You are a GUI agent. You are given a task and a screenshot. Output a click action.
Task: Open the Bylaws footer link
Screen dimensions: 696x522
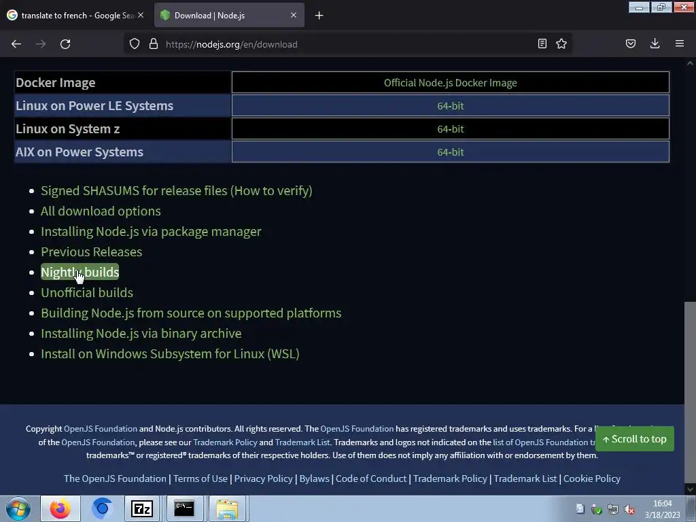point(314,478)
